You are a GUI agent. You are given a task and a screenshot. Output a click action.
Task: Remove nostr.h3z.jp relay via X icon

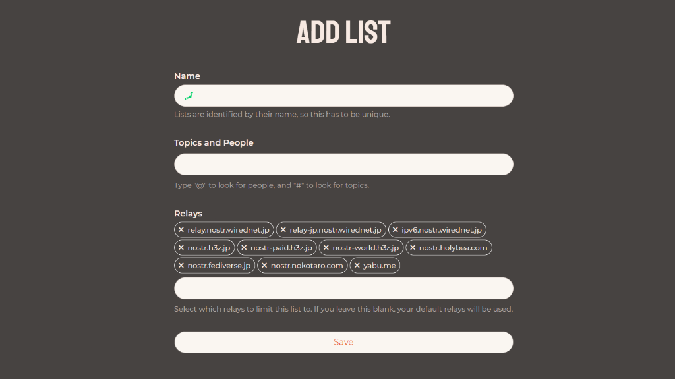pos(181,248)
